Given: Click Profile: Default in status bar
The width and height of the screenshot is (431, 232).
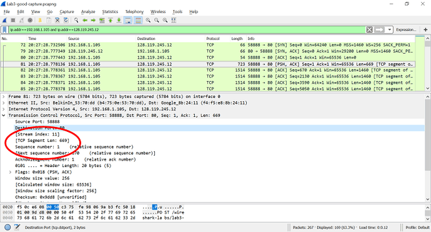Looking at the screenshot, I should point(417,228).
